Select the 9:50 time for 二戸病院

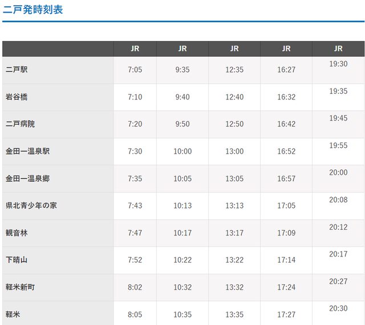click(x=182, y=124)
